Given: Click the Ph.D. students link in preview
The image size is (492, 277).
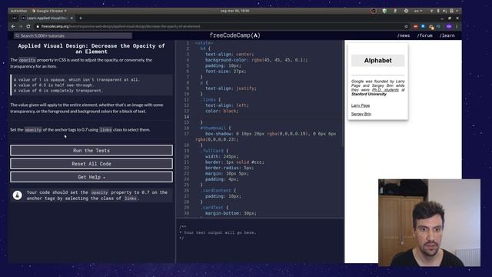Looking at the screenshot, I should click(x=385, y=90).
